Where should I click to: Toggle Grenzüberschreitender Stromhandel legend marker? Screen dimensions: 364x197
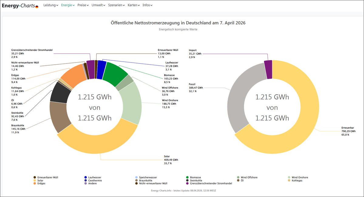[x=187, y=183]
